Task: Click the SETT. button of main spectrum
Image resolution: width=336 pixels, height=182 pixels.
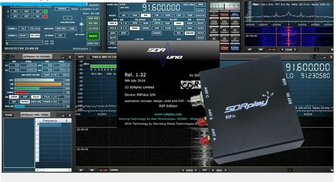Action: (x=81, y=57)
